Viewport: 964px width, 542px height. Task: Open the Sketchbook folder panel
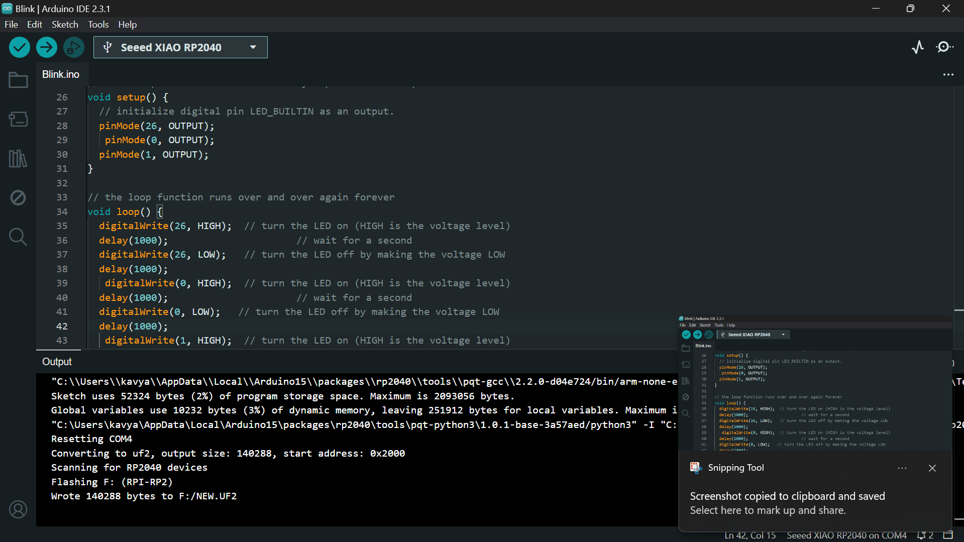tap(18, 80)
